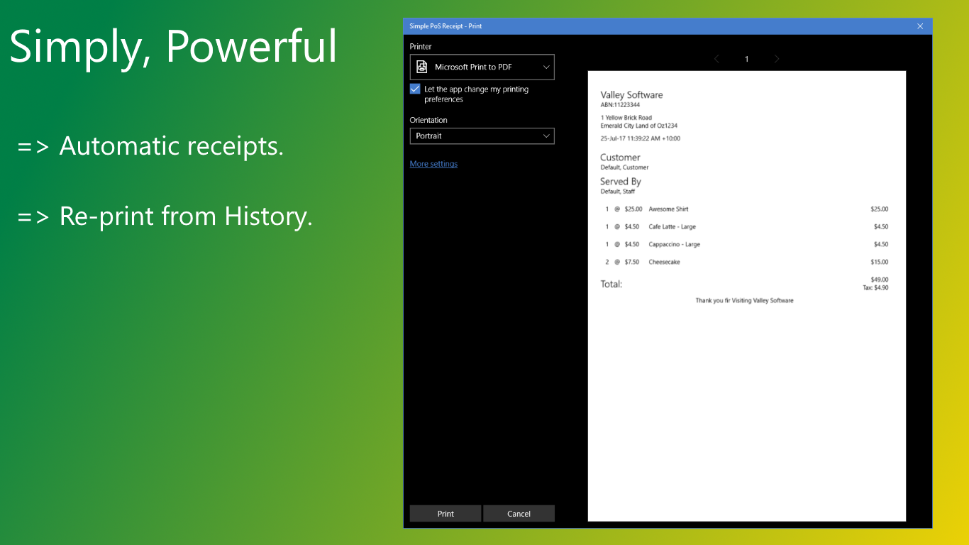Click 'Emerald City Land of Oz1234' line
The height and width of the screenshot is (545, 969).
[x=638, y=126]
